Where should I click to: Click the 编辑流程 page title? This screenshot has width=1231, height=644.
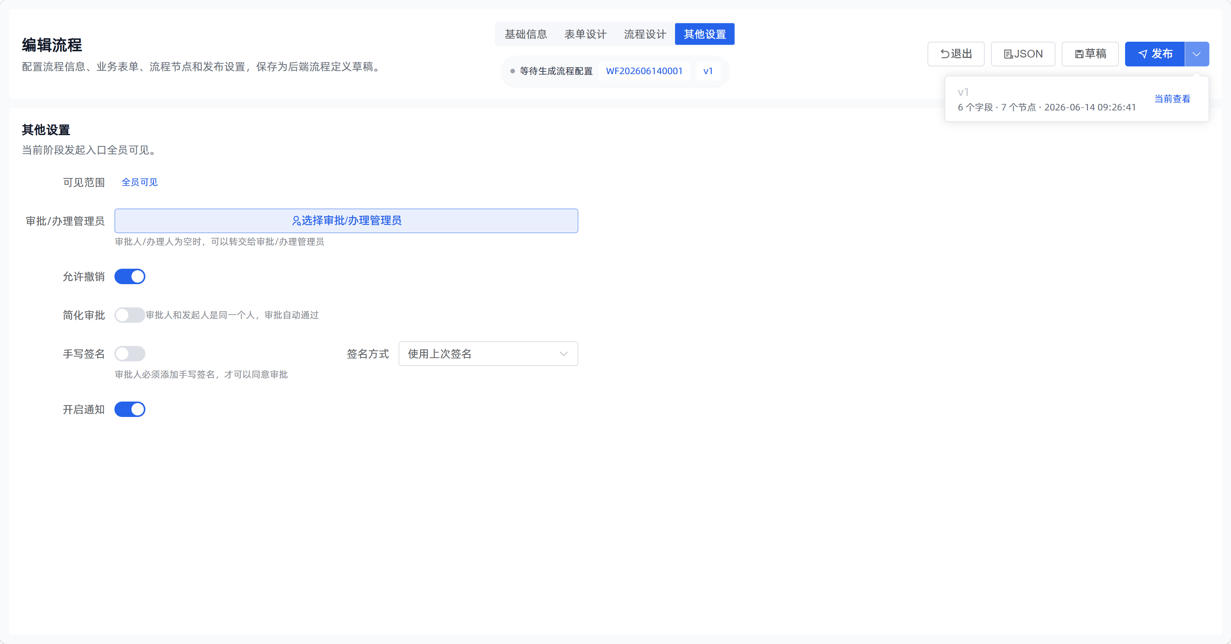[x=51, y=45]
